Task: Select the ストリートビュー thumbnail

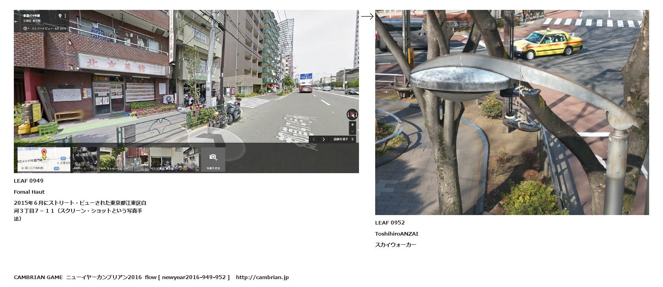Action: (x=124, y=159)
